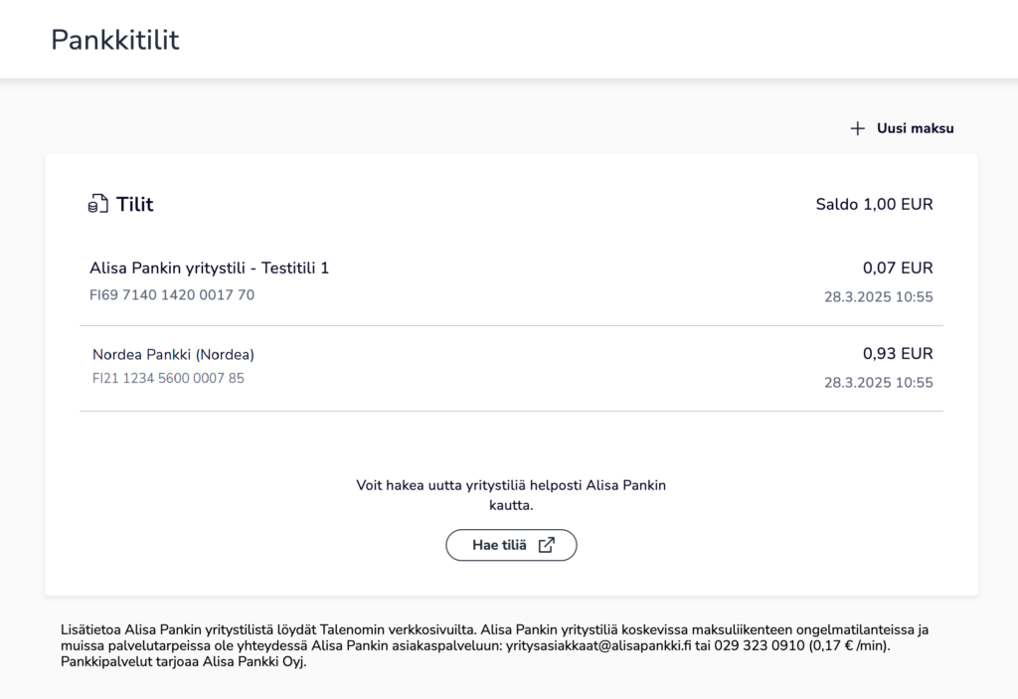Click the text about applying for new yritystili

point(511,495)
